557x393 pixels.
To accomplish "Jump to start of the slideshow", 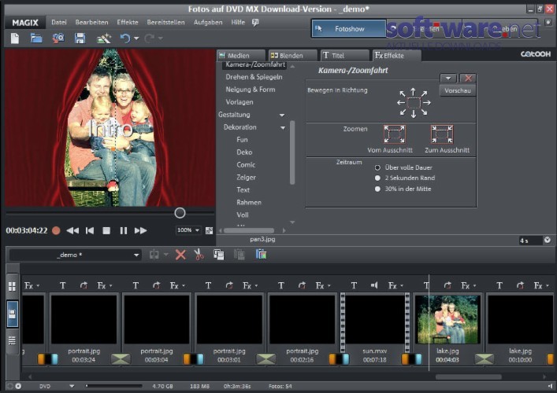I will coord(90,231).
